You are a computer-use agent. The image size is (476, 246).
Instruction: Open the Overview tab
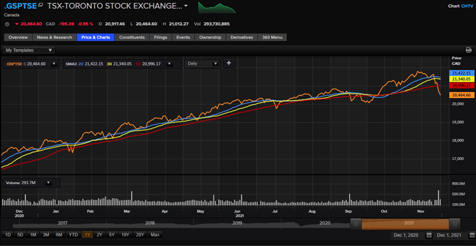point(18,37)
